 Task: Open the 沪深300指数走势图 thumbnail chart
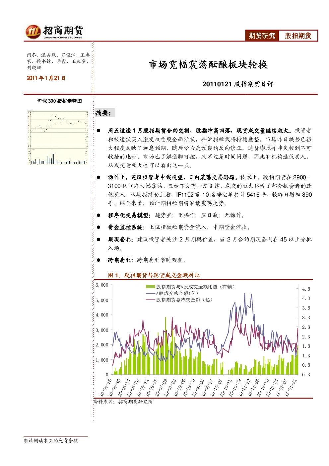tap(58, 138)
